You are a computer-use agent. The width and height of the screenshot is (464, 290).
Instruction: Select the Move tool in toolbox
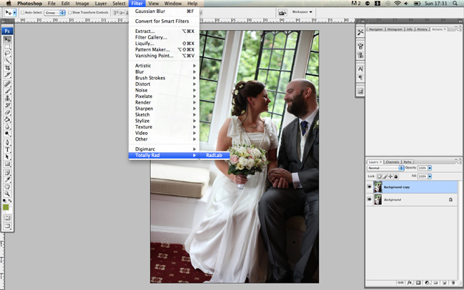coord(7,39)
